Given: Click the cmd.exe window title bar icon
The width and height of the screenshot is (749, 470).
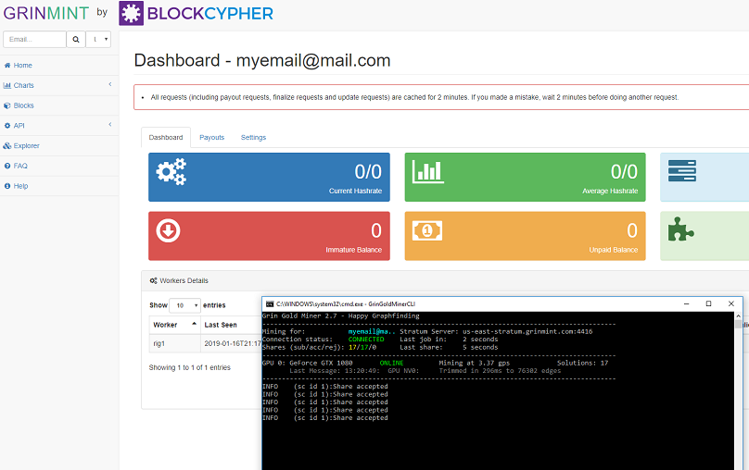Looking at the screenshot, I should pyautogui.click(x=270, y=304).
